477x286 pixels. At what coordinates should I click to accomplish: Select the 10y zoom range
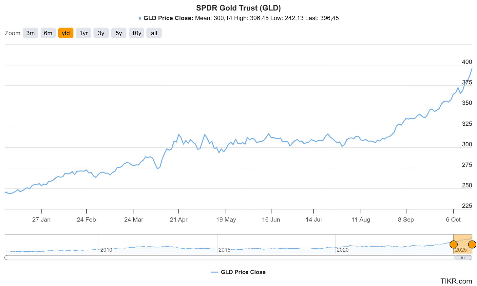coord(136,33)
